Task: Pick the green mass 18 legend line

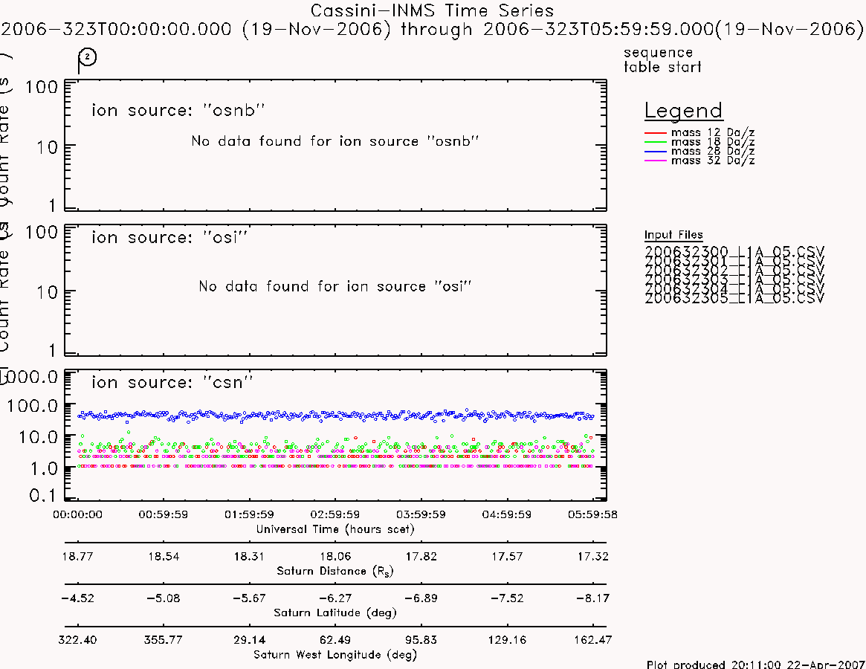Action: (656, 142)
